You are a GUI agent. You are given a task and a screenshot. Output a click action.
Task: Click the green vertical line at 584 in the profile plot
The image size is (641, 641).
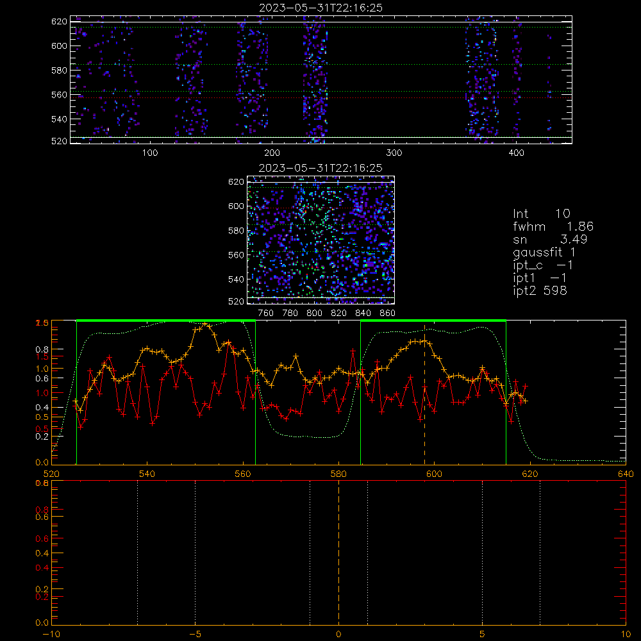point(360,393)
